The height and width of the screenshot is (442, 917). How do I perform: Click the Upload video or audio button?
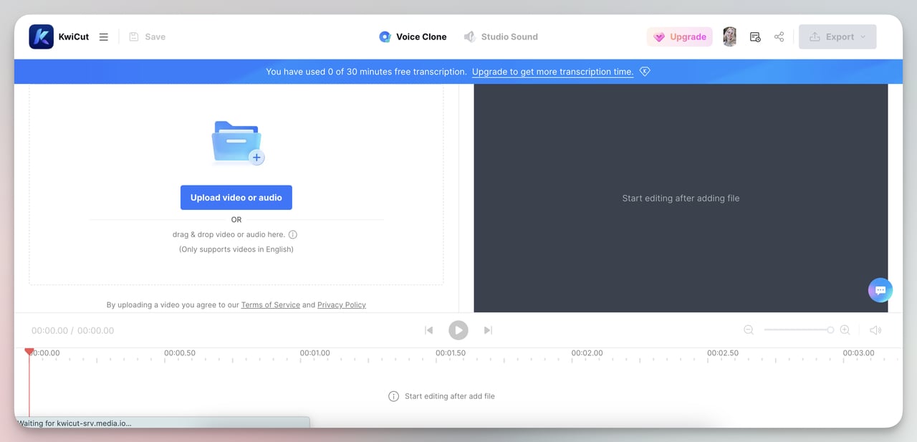(x=236, y=197)
